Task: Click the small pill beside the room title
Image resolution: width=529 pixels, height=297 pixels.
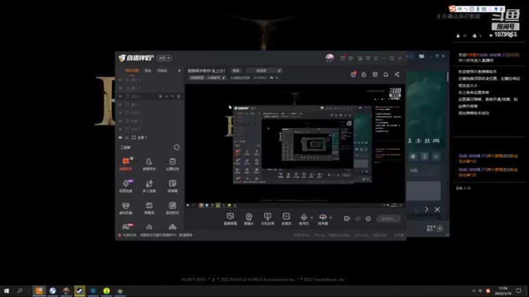Action: point(236,71)
